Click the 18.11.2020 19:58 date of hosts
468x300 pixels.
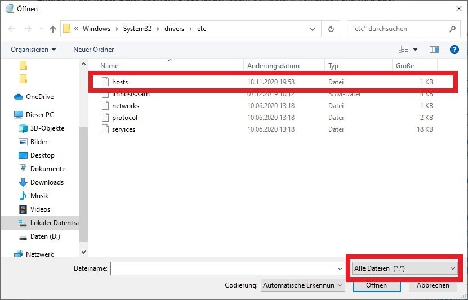(271, 82)
